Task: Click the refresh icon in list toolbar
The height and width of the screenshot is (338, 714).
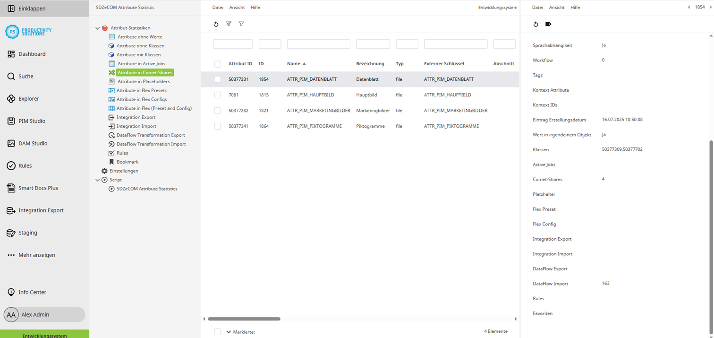Action: (216, 24)
